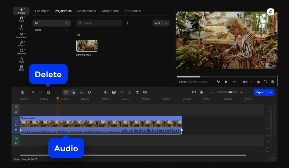This screenshot has height=168, width=289.
Task: Toggle visibility eye on the top empty track
Action: tap(16, 107)
